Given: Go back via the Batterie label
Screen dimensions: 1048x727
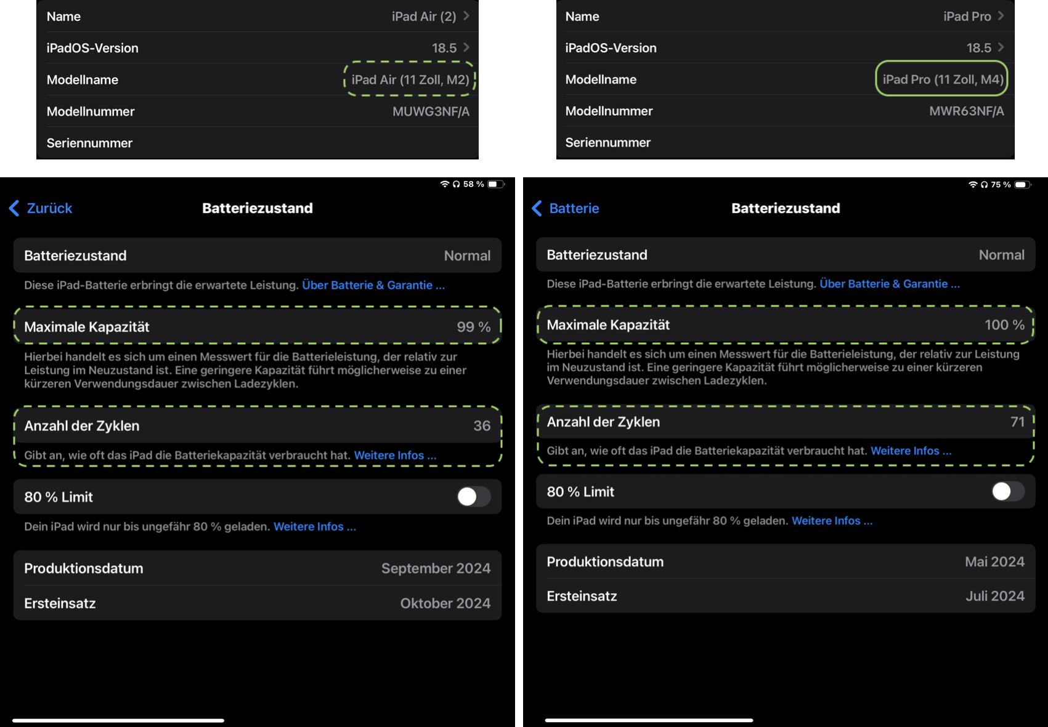Looking at the screenshot, I should [574, 208].
